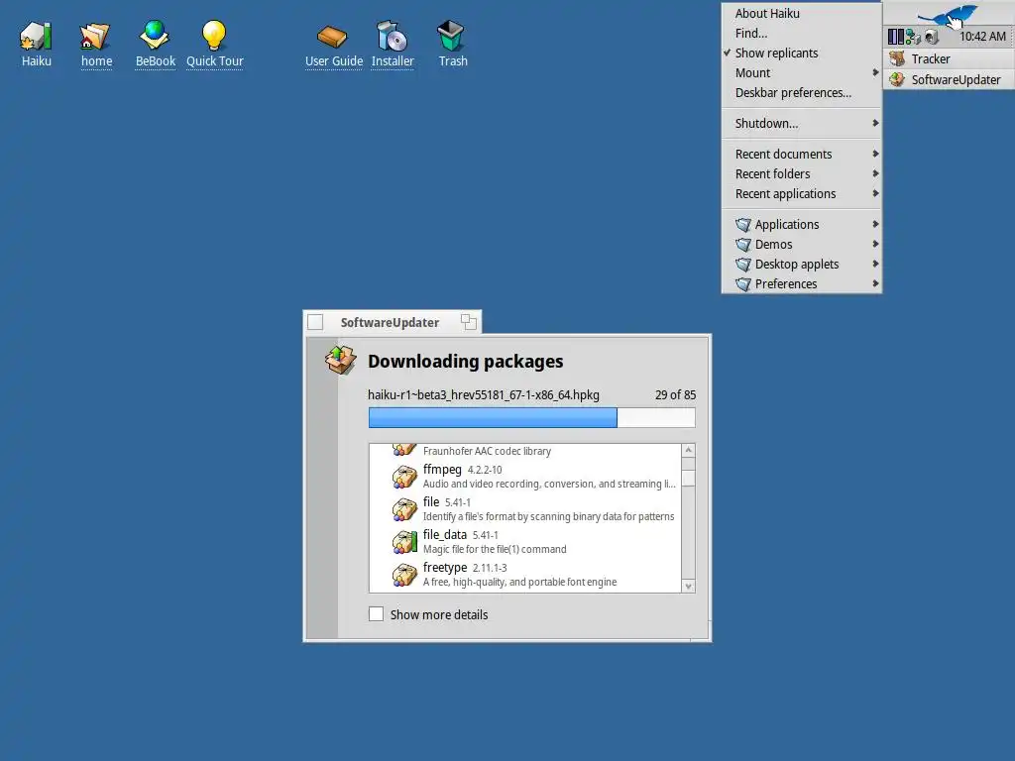Expand Recent documents submenu arrow
The image size is (1015, 761).
point(875,154)
